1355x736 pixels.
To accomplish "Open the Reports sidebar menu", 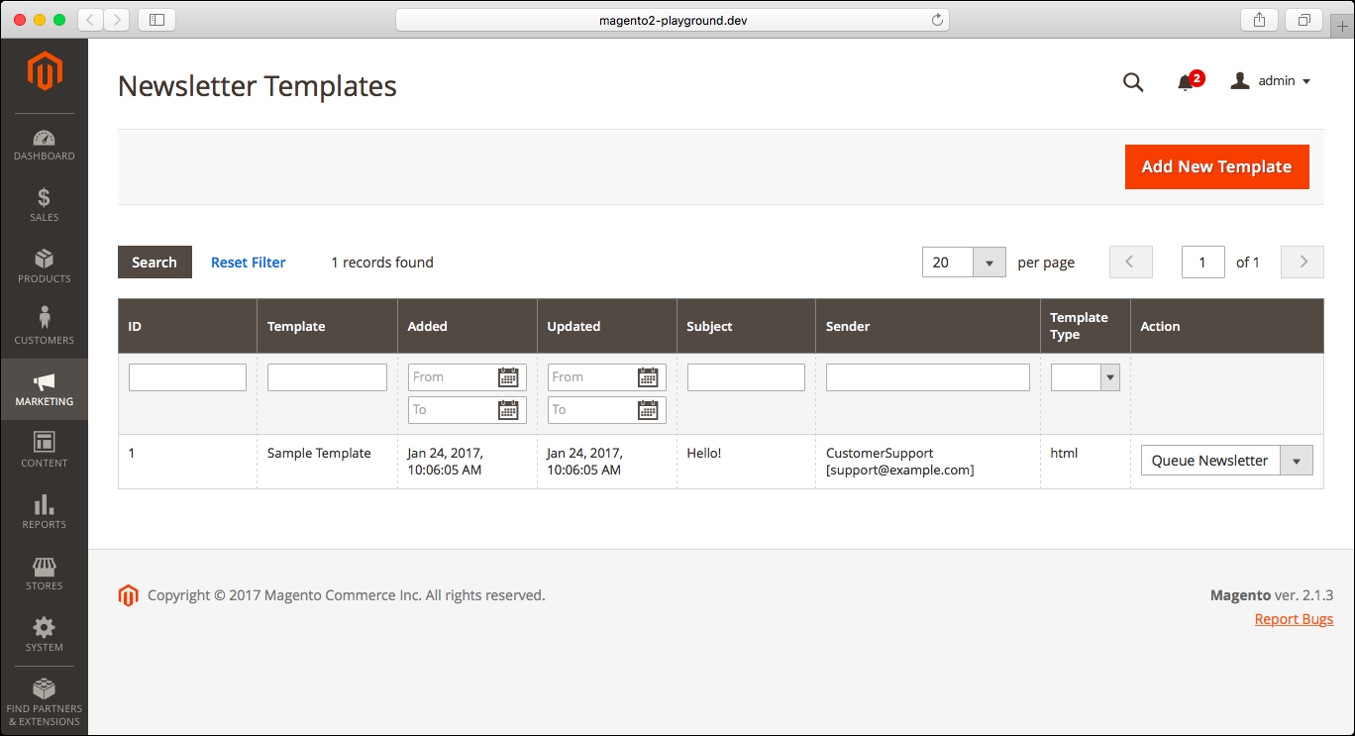I will coord(44,512).
